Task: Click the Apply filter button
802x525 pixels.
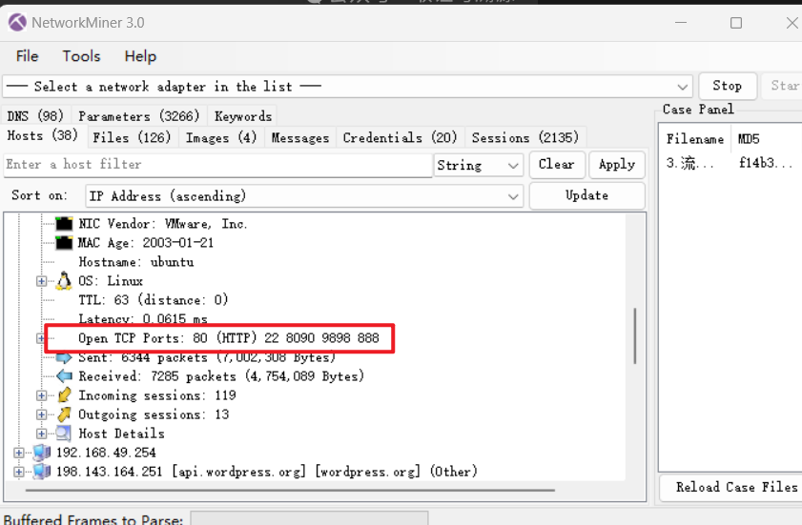Action: [x=617, y=165]
